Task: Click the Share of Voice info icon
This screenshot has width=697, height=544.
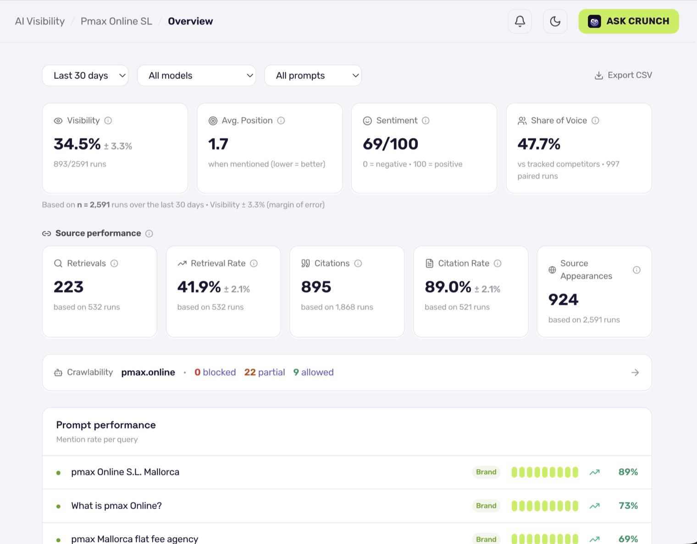Action: pyautogui.click(x=595, y=120)
